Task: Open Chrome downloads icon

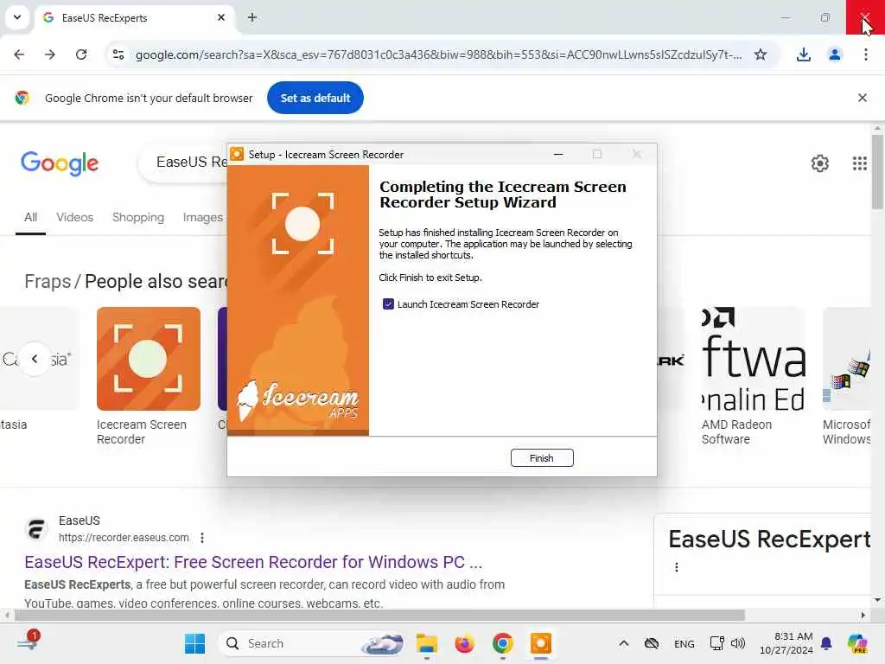Action: coord(804,54)
